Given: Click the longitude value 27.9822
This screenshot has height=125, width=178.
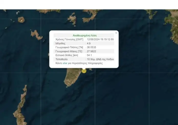Looking at the screenshot, I should (92, 51).
